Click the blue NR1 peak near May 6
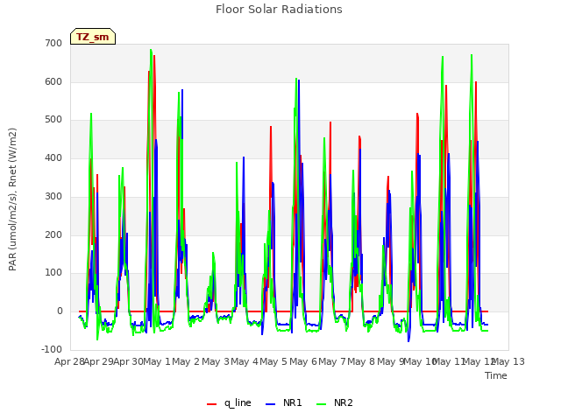This screenshot has width=561, height=420. click(x=299, y=80)
